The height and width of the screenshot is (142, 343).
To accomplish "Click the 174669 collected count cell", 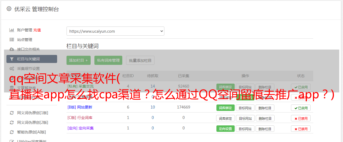I will 183,107.
